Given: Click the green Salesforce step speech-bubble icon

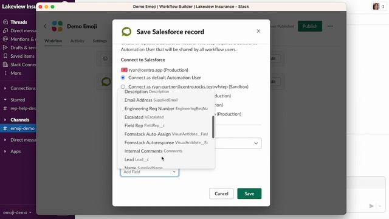Looking at the screenshot, I should coord(126,32).
